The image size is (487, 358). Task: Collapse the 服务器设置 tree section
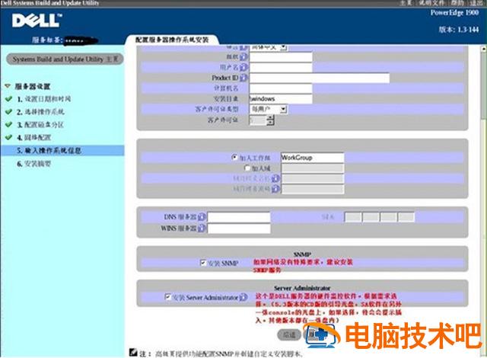8,86
